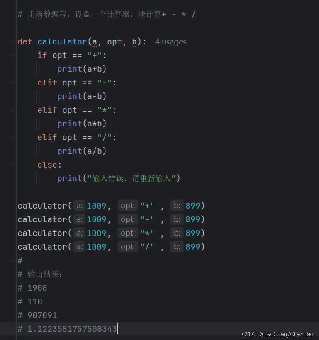Fold the elif opt == "*" block
The width and height of the screenshot is (319, 340).
pyautogui.click(x=12, y=110)
